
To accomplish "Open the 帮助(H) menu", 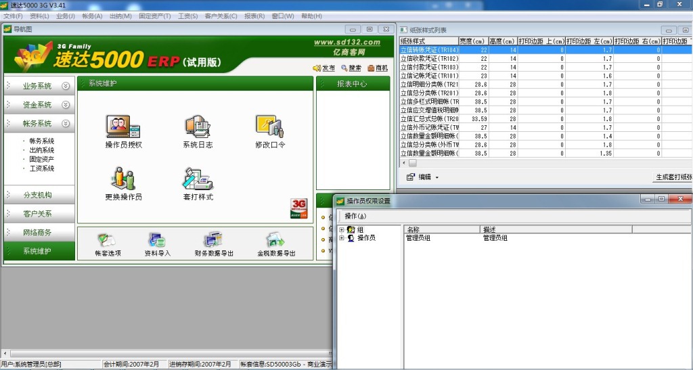I will [311, 16].
